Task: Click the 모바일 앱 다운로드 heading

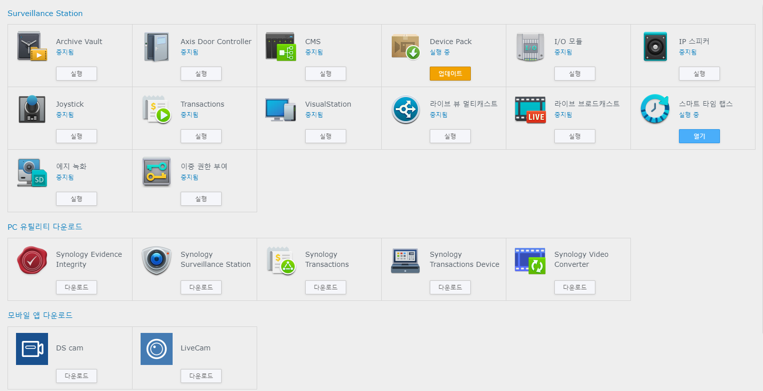Action: pyautogui.click(x=40, y=315)
